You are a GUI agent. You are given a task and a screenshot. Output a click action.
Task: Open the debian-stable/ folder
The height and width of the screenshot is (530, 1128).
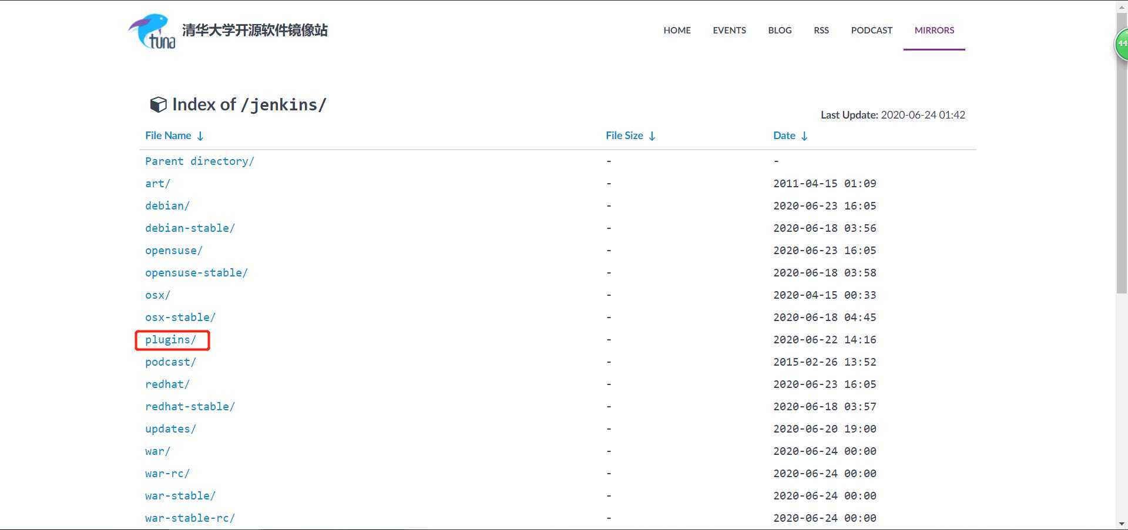190,228
